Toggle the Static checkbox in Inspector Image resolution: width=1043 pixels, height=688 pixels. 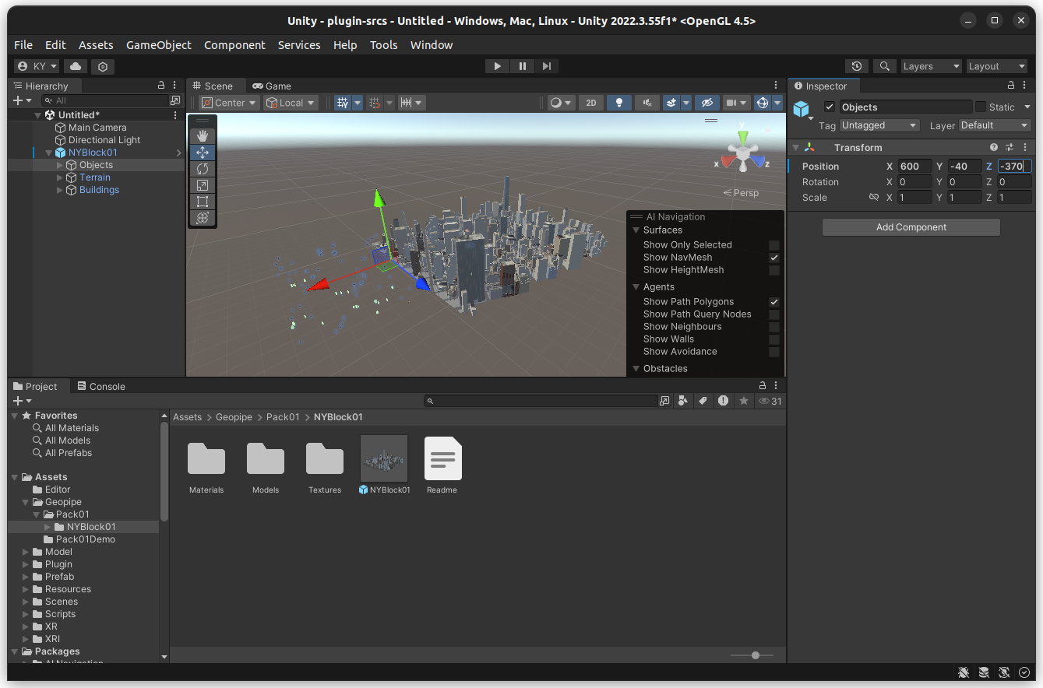click(x=981, y=107)
